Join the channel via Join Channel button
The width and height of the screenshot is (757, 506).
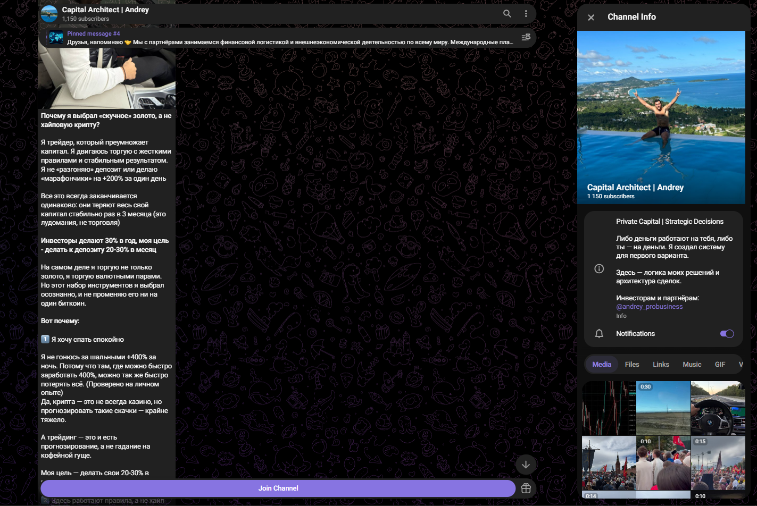[x=278, y=488]
